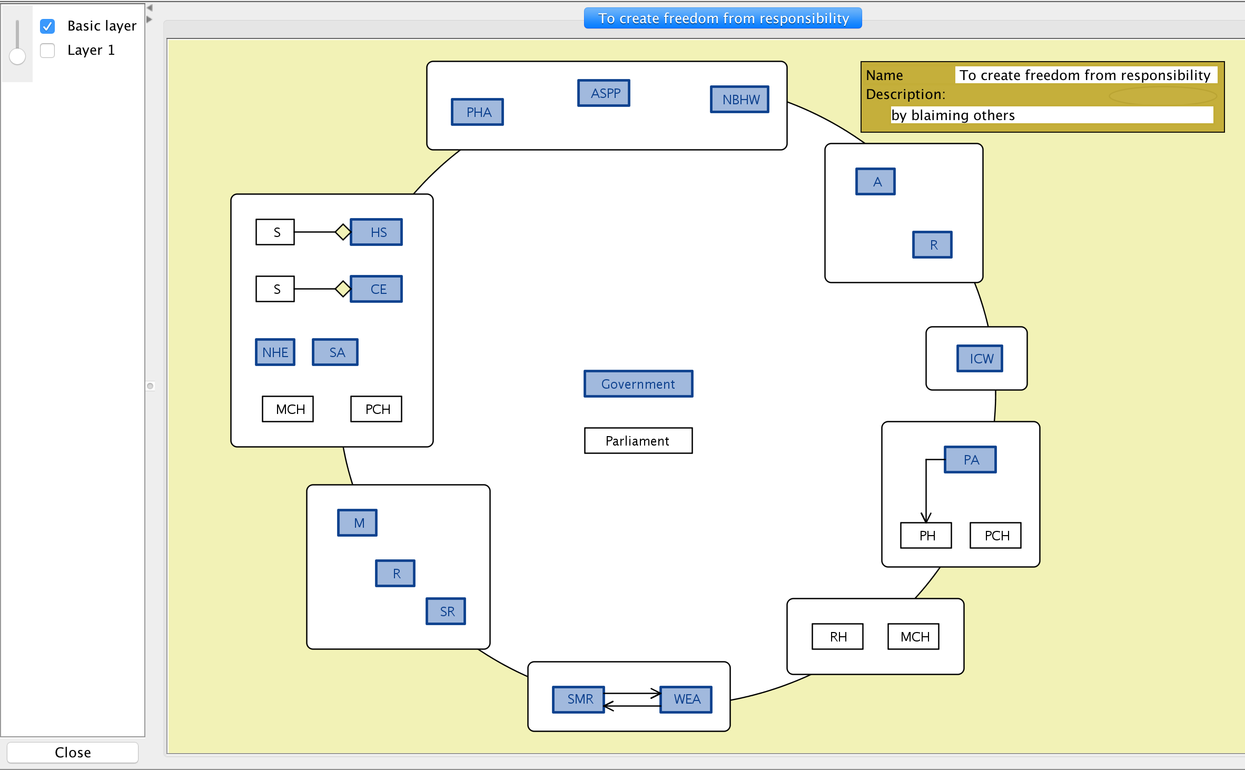Select tab To create freedom from responsibility
This screenshot has width=1245, height=770.
723,18
